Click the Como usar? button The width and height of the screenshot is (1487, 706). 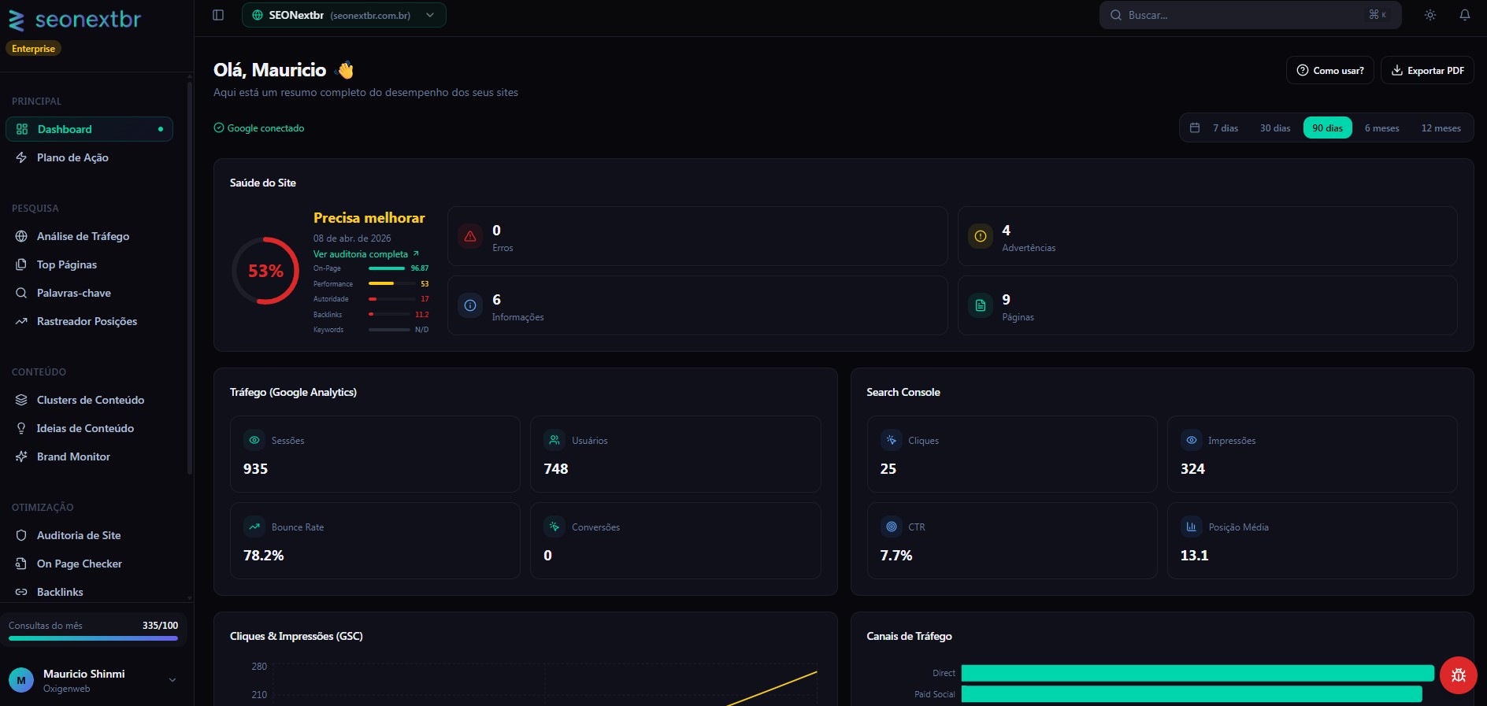[1330, 70]
